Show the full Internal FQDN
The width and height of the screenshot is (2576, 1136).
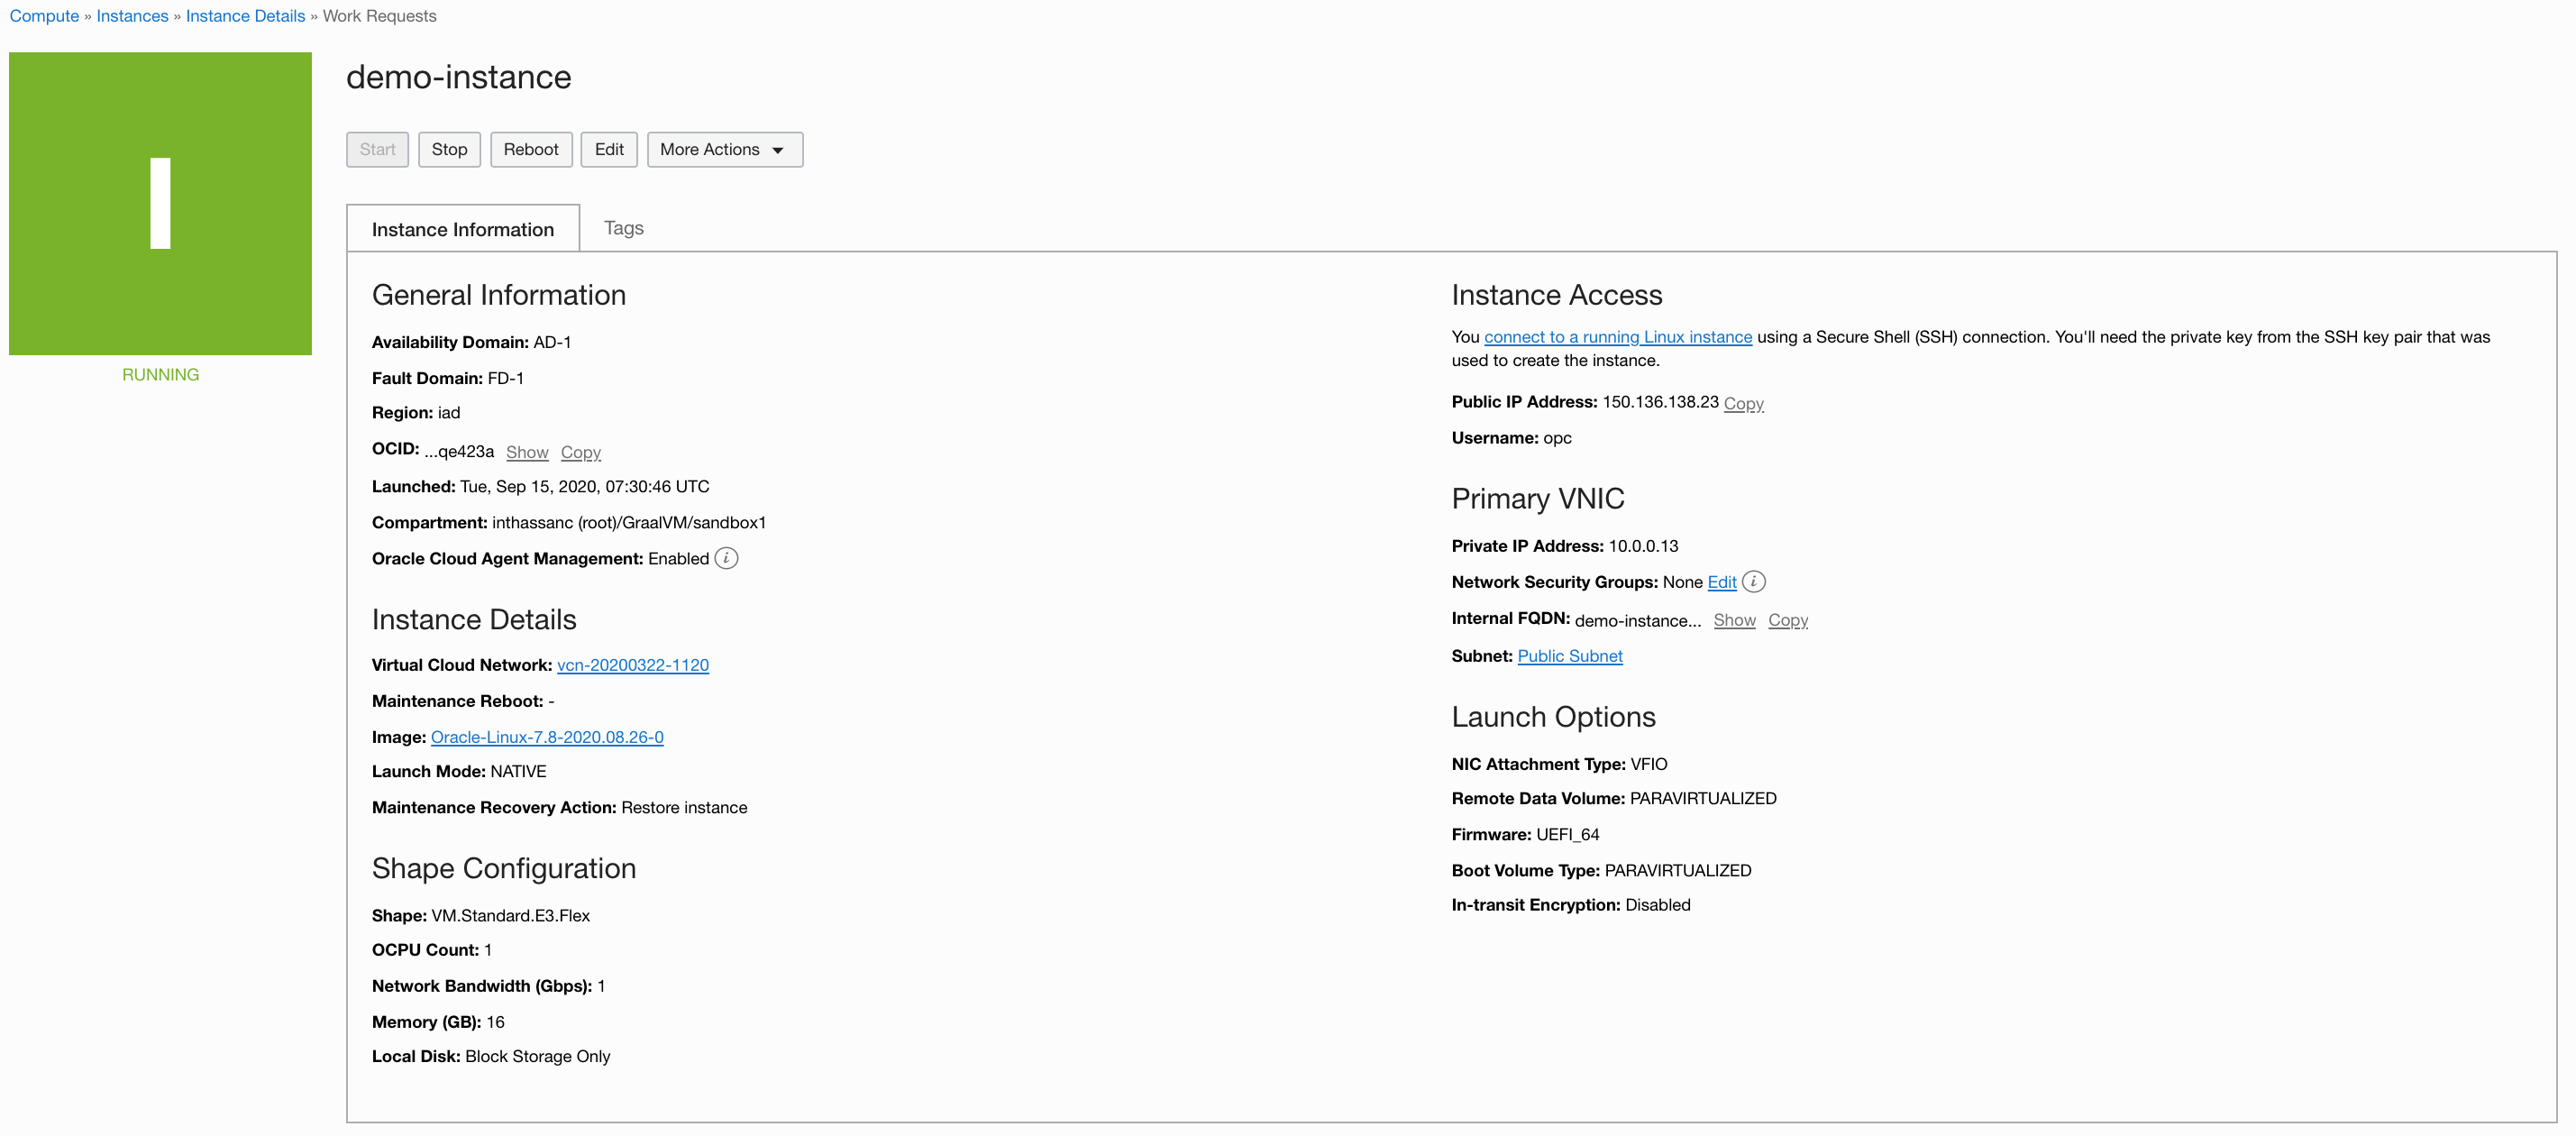coord(1733,620)
